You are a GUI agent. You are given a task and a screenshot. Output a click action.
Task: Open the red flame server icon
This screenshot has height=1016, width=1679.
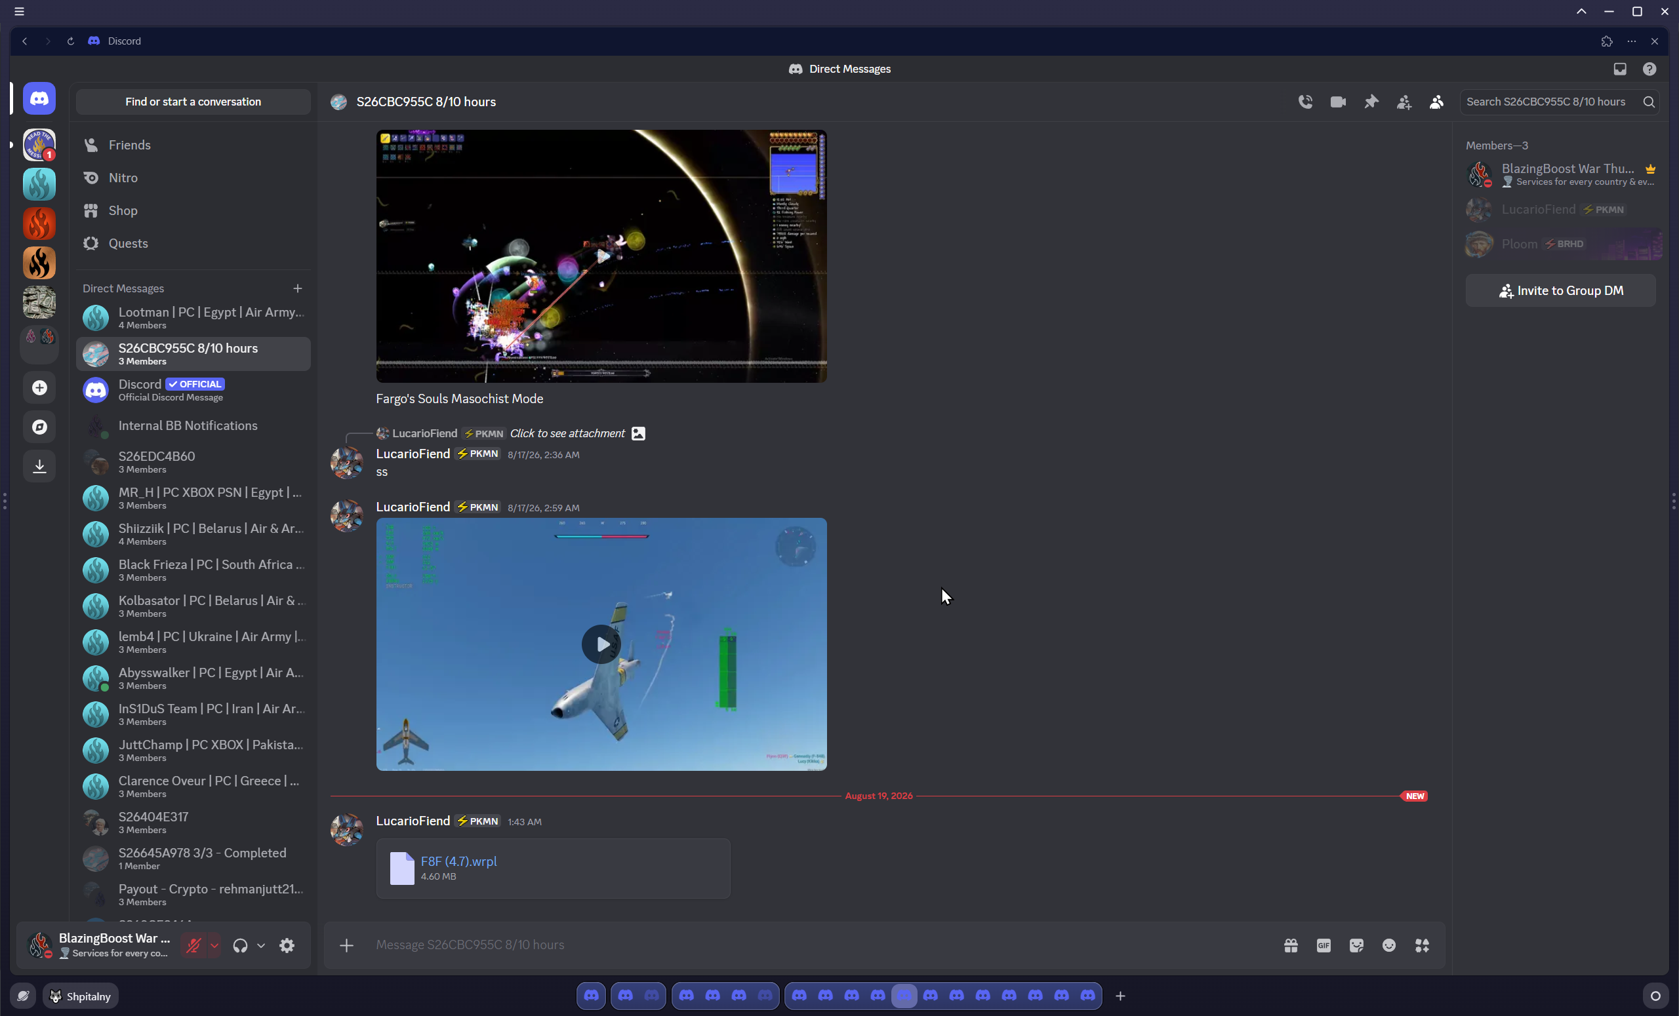click(x=39, y=224)
